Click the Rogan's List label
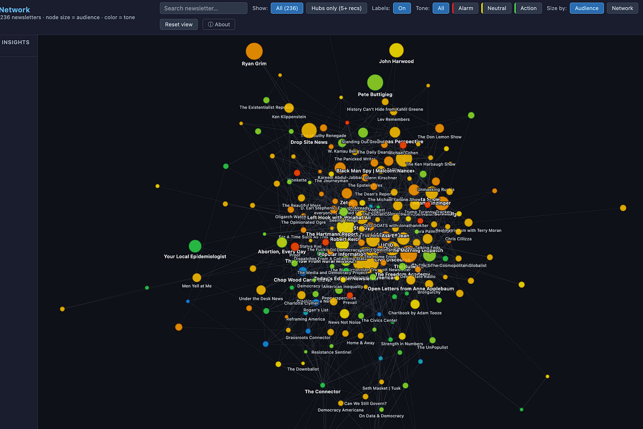This screenshot has height=429, width=643. point(315,310)
